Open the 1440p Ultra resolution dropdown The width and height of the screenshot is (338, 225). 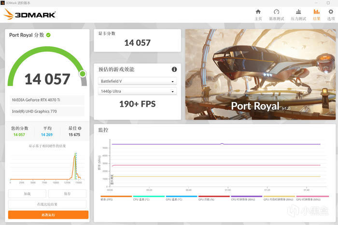(137, 91)
